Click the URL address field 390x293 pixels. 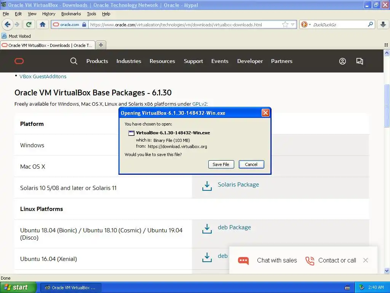[x=185, y=25]
